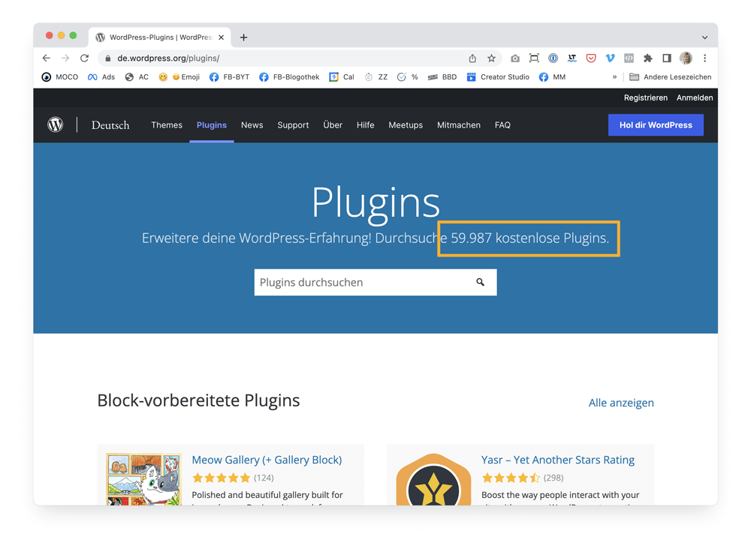The image size is (751, 549).
Task: Click the code tag extension icon
Action: pos(629,58)
